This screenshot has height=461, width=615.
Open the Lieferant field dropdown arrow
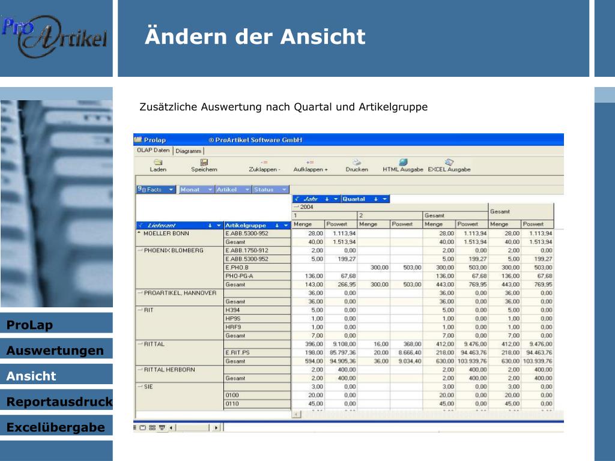(219, 226)
